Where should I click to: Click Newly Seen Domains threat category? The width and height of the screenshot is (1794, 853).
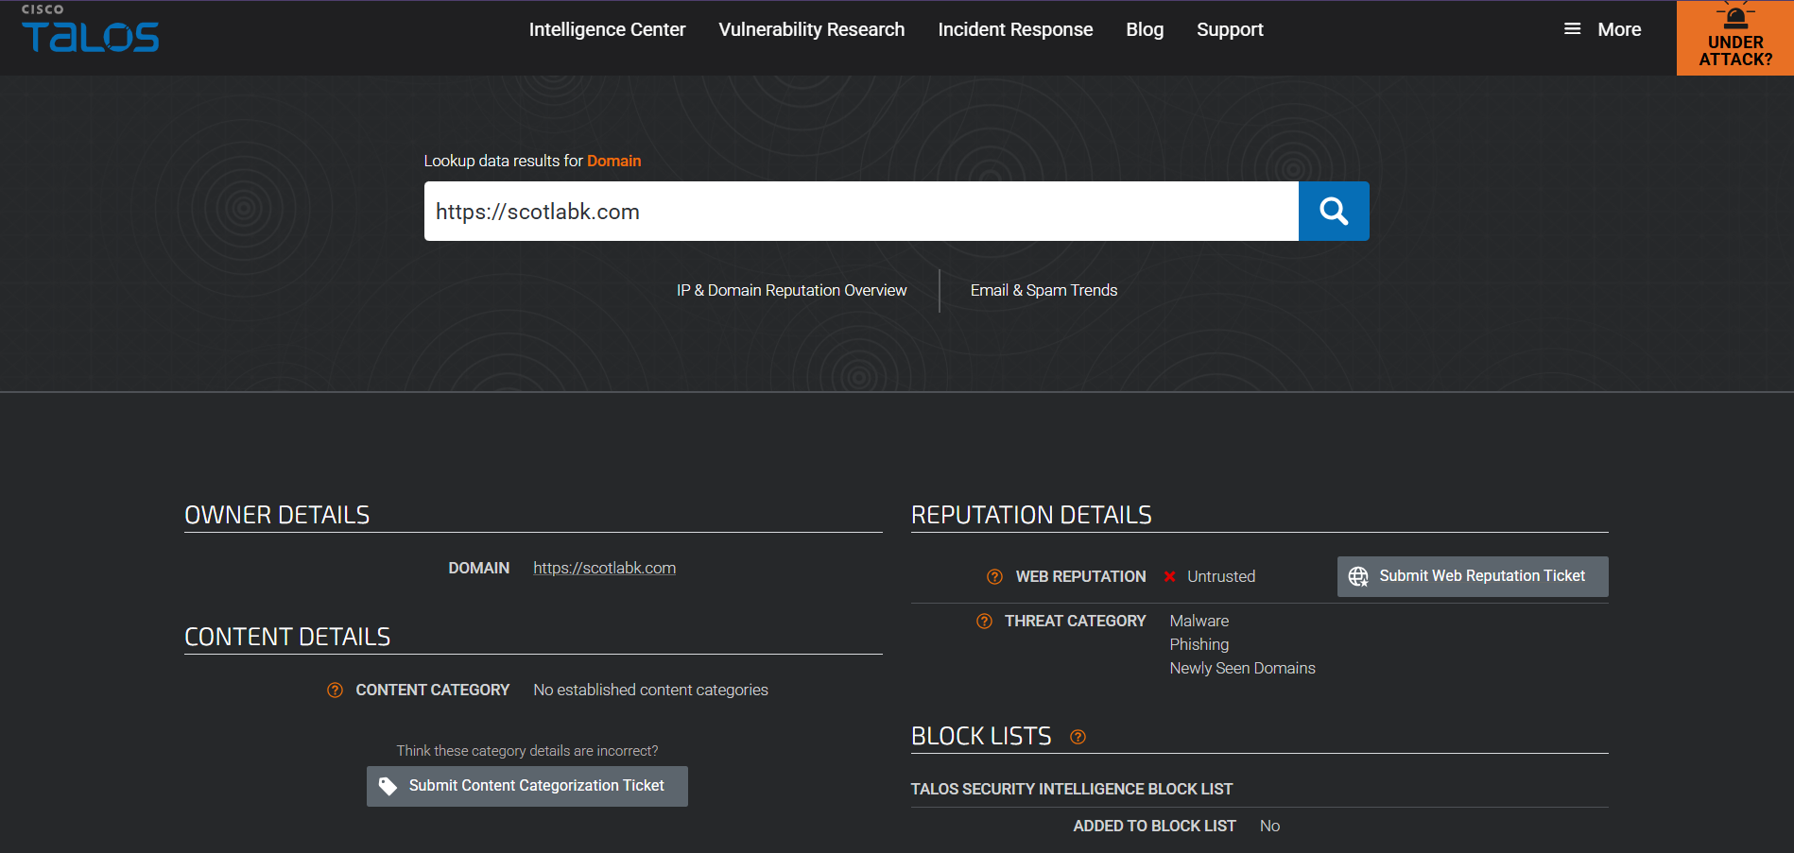pos(1242,668)
